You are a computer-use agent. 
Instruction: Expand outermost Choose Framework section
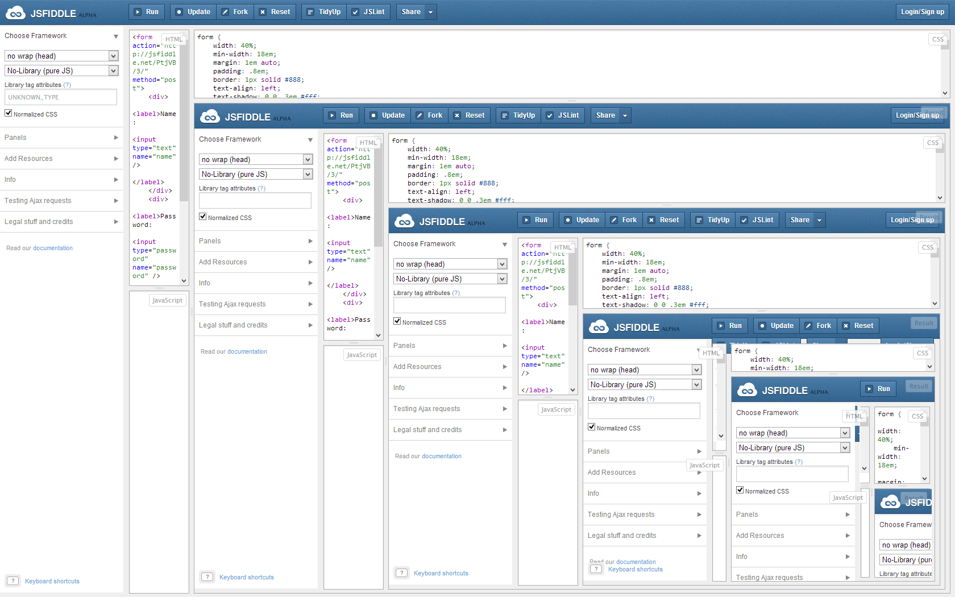coord(61,36)
